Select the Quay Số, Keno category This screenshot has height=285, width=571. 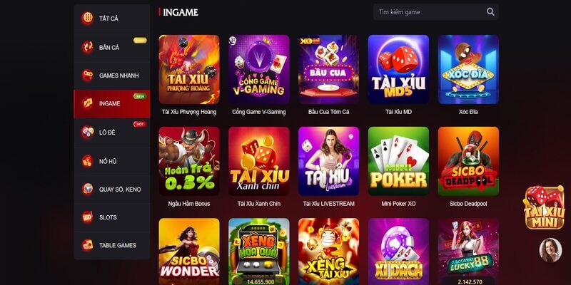click(x=112, y=190)
